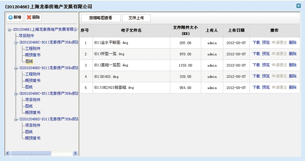Collapse the B20120466C-D51 tree node
The image size is (305, 161).
[x=16, y=94]
